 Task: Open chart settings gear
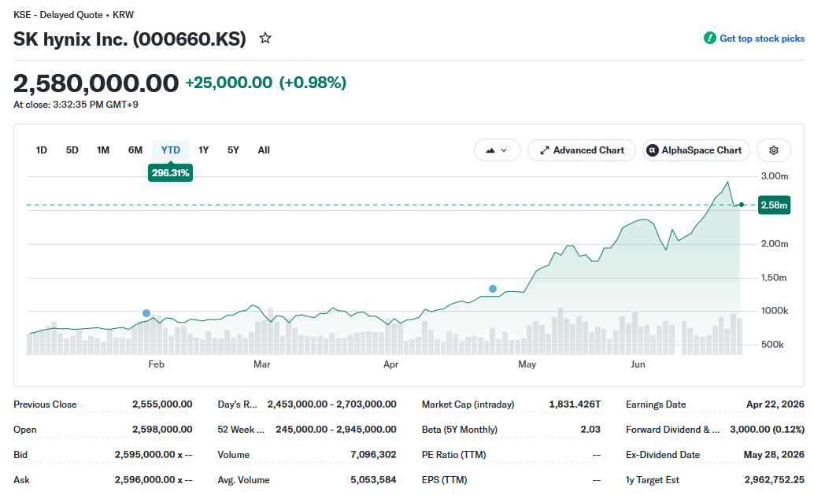click(774, 150)
